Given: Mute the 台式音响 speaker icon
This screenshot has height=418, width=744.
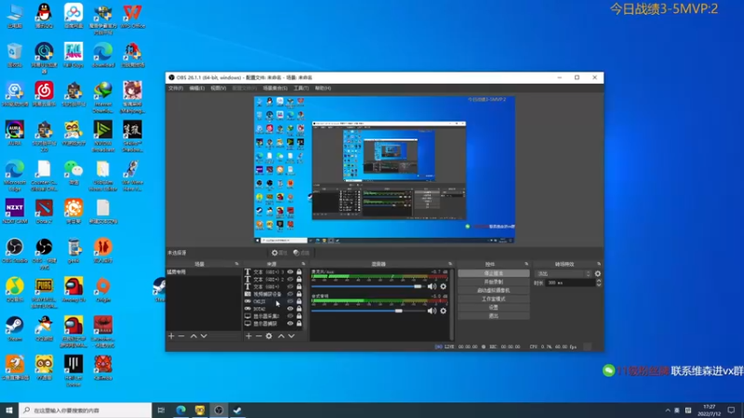Looking at the screenshot, I should (x=432, y=311).
